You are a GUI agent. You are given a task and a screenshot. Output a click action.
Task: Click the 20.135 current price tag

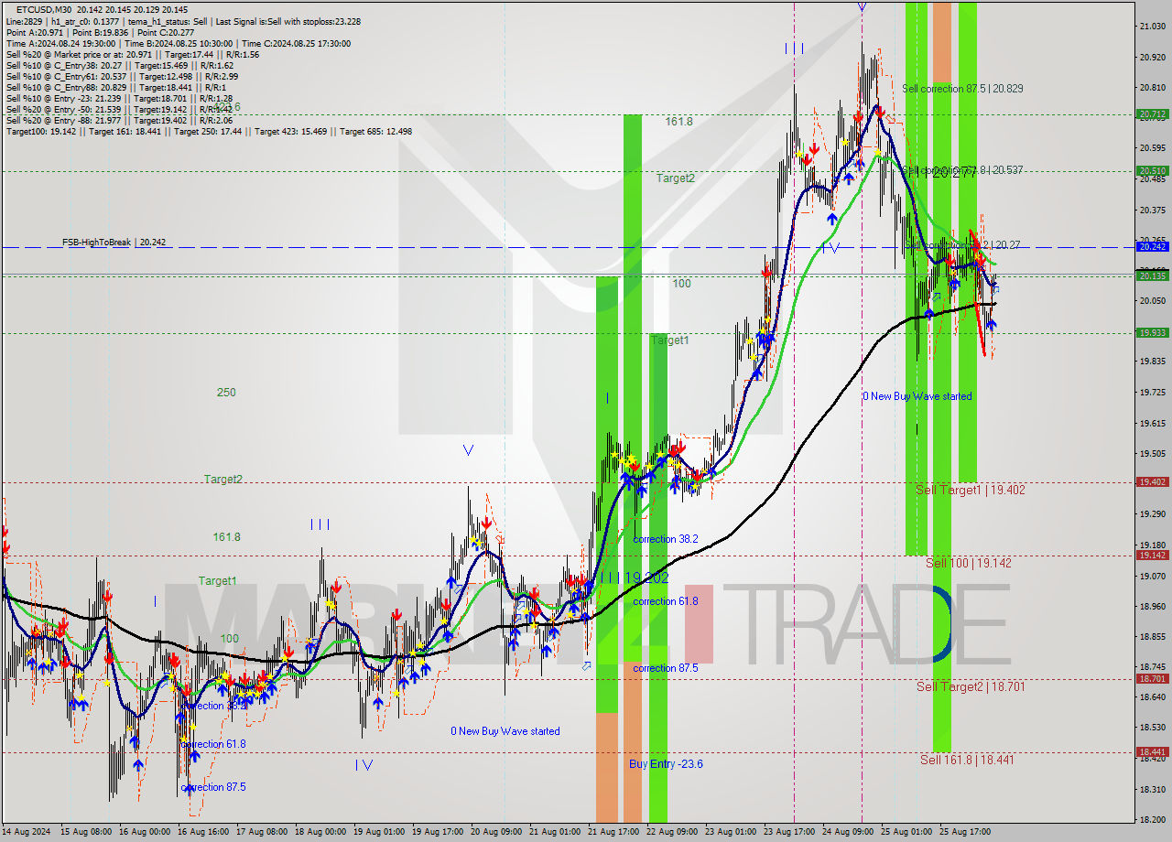pos(1152,275)
